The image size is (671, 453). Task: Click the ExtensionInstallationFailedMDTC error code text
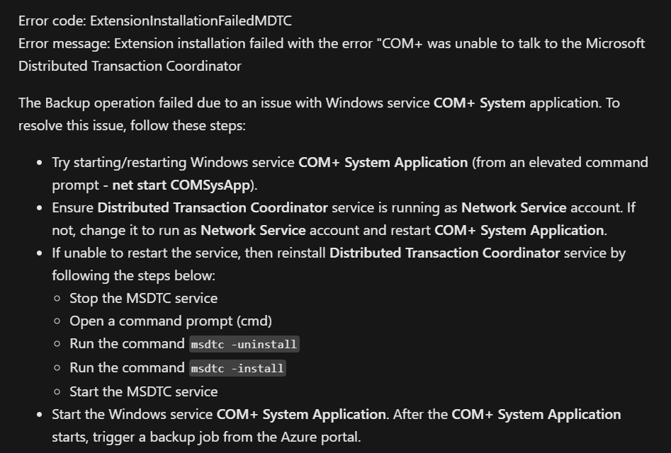(191, 21)
